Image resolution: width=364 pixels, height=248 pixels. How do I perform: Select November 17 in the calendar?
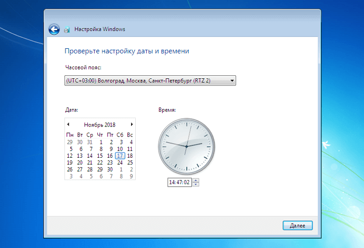tap(120, 156)
